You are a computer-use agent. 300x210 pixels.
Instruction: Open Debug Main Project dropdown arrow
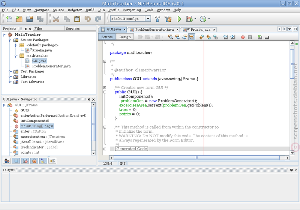(195, 19)
